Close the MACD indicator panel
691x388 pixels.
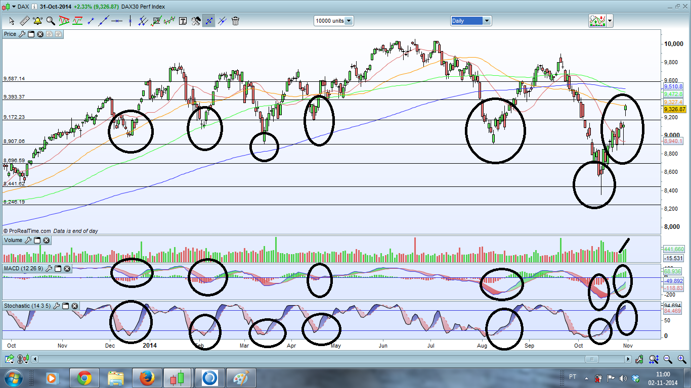click(x=67, y=268)
